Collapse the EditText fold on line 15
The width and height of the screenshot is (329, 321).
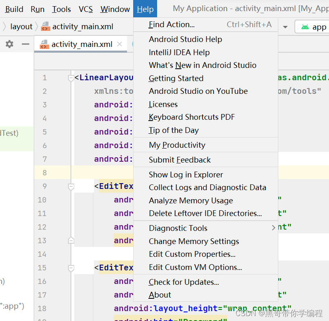(71, 268)
